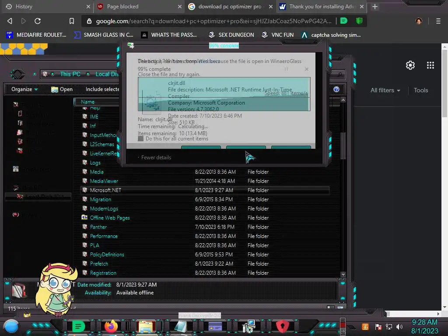Click the browser address bar URL
Viewport: 448px width, 336px height.
213,21
